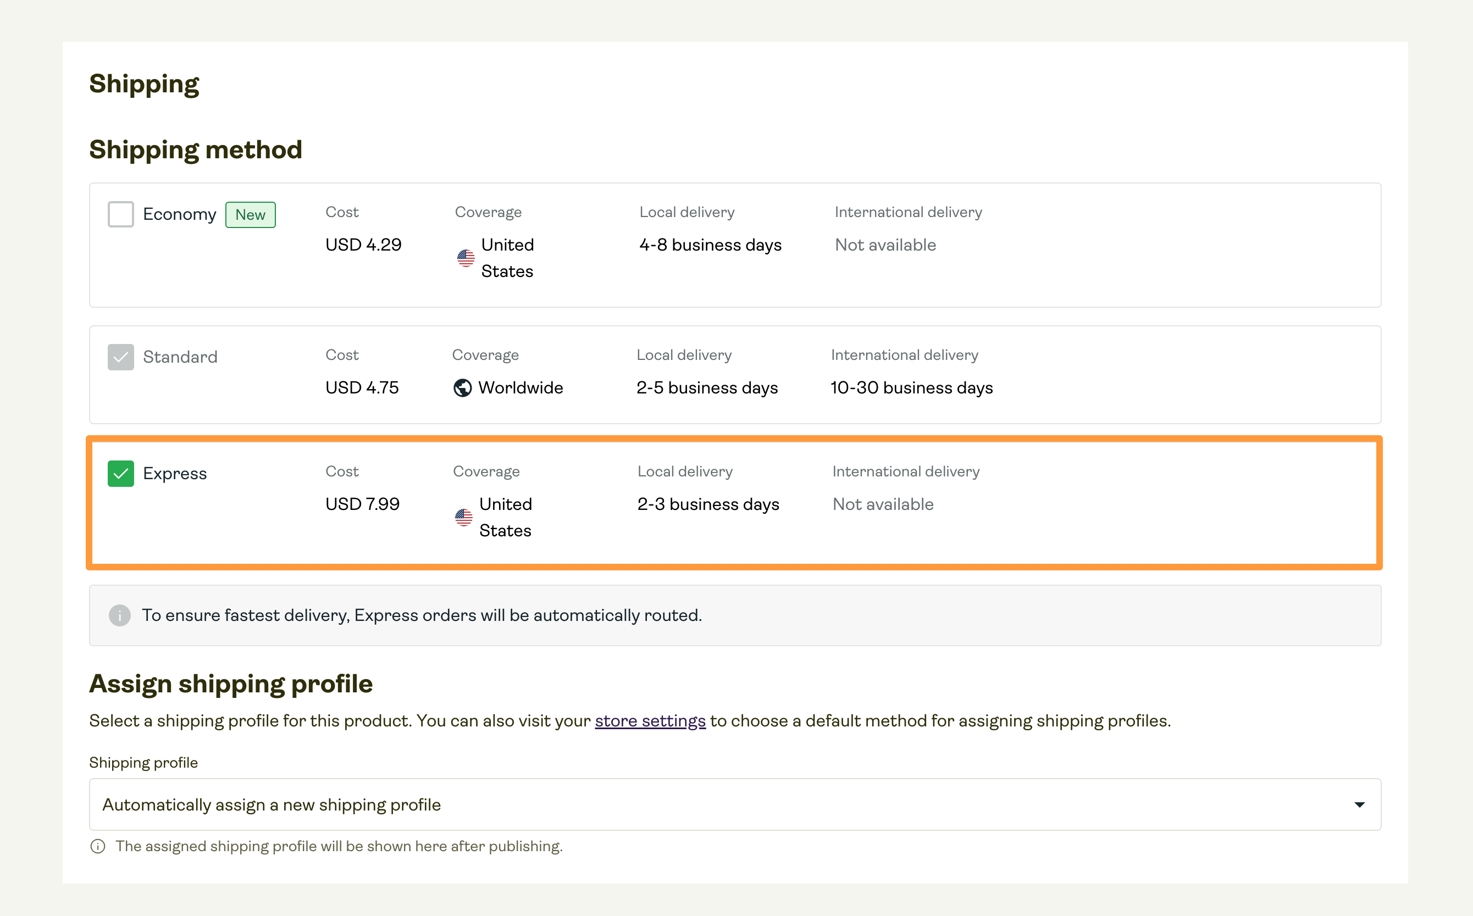
Task: Click the Shipping profile field label
Action: pos(143,763)
